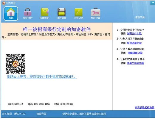Open the 帮助 home icon

click(x=11, y=13)
